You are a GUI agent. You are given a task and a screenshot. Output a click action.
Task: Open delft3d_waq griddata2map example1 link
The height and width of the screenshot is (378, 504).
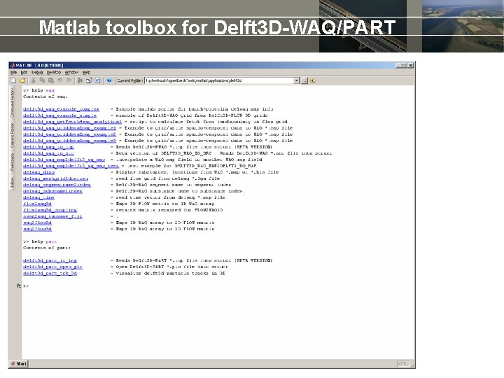coord(69,128)
